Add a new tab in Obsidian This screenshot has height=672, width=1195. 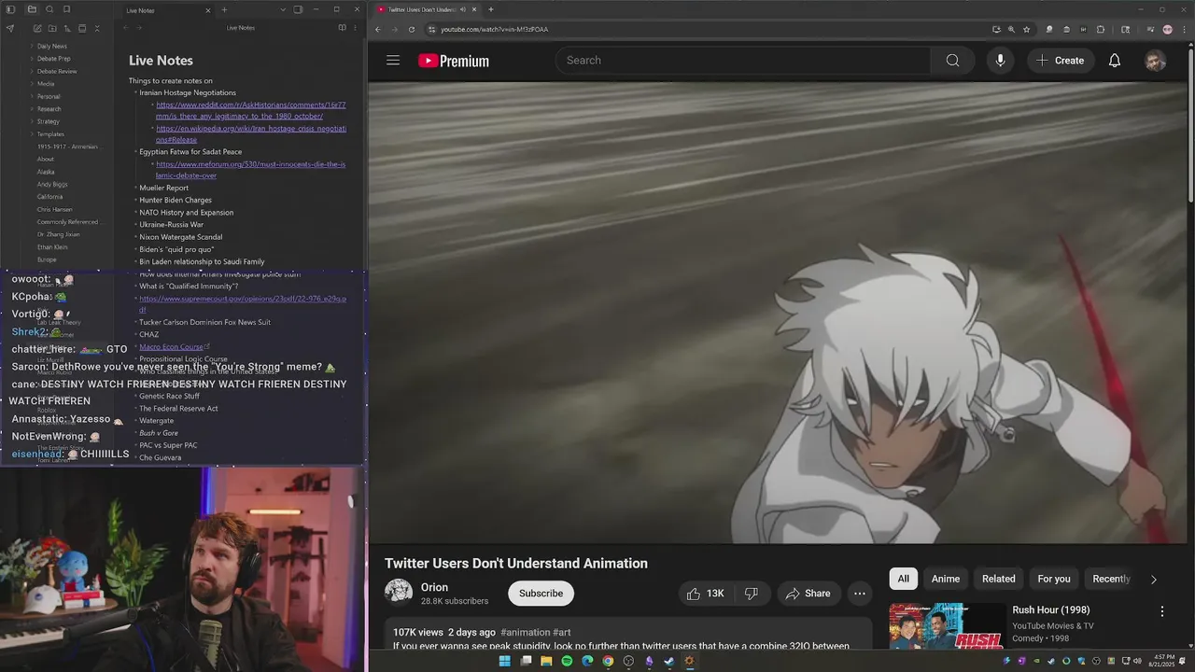click(x=224, y=9)
